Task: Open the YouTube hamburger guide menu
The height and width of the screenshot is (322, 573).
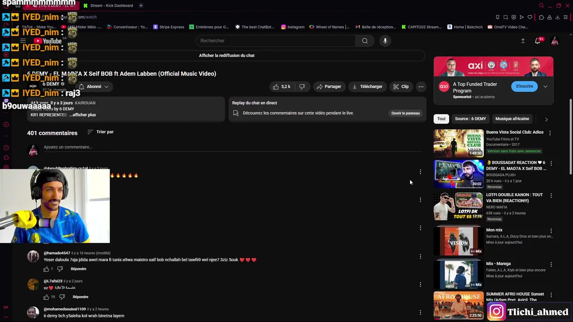Action: click(23, 41)
